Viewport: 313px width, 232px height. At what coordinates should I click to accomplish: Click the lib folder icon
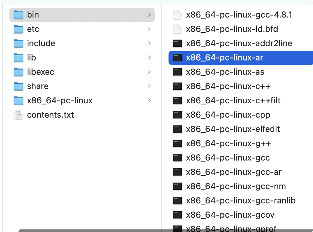pos(18,58)
